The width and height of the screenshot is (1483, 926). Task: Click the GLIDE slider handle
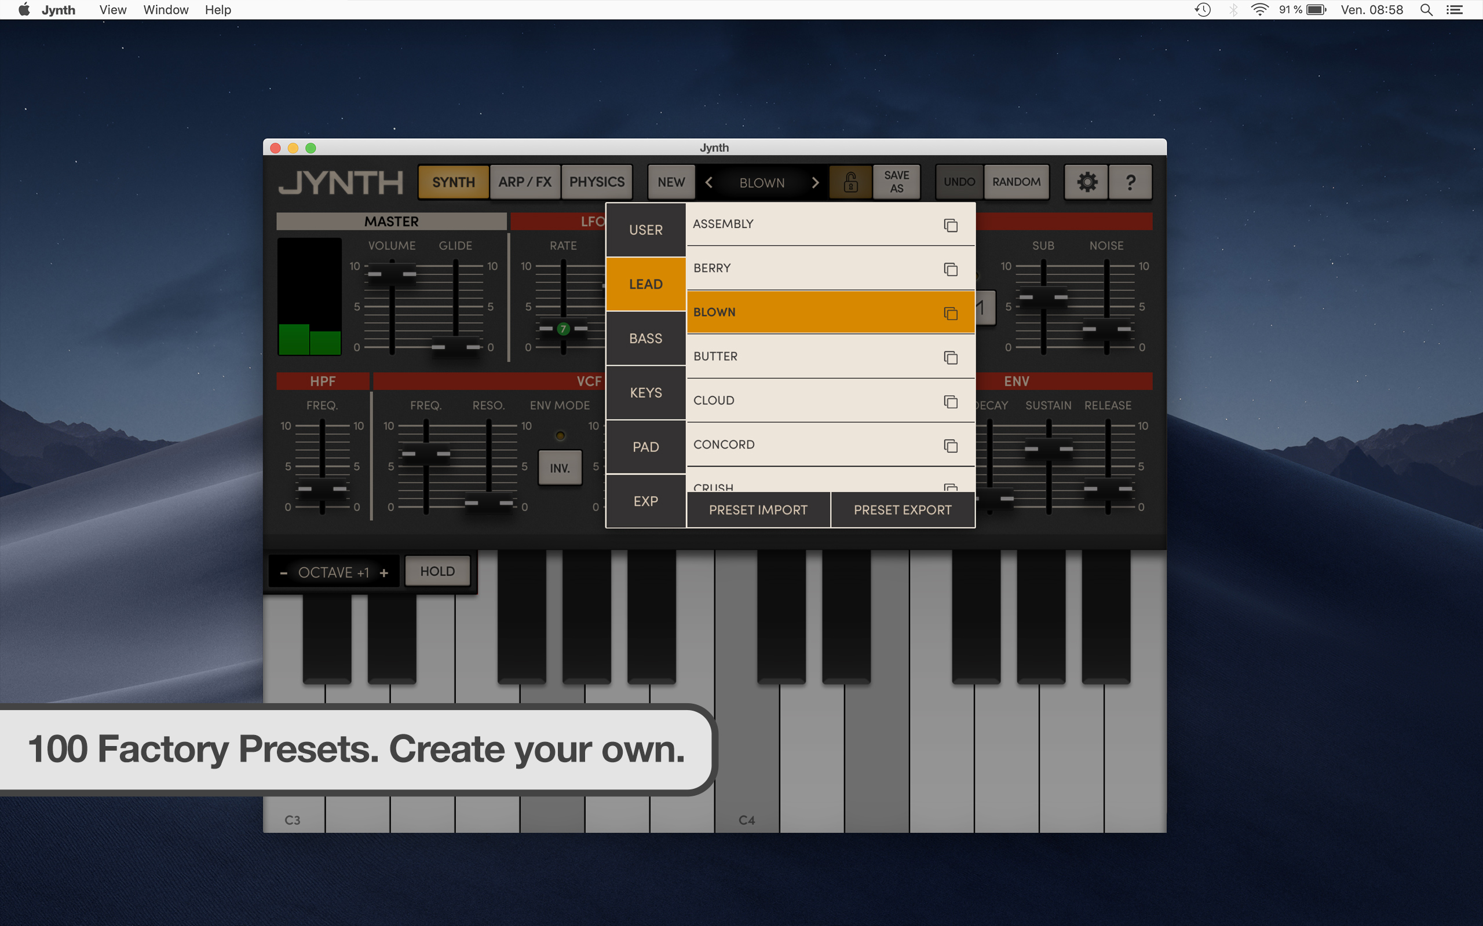click(455, 347)
